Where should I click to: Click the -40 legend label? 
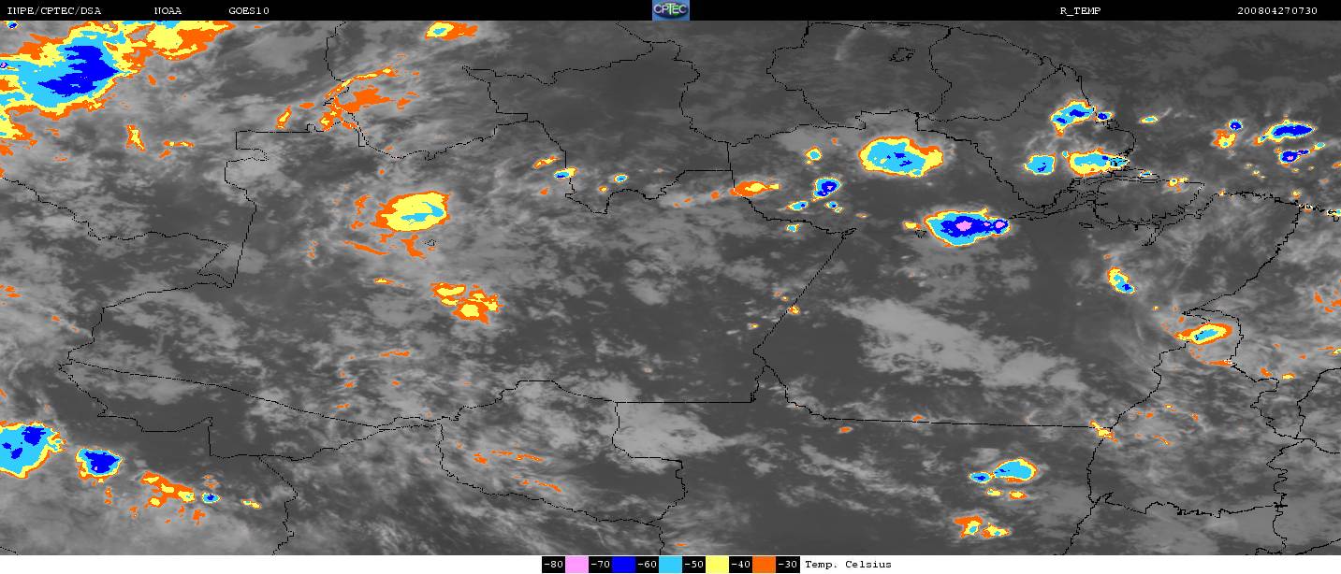pyautogui.click(x=741, y=564)
